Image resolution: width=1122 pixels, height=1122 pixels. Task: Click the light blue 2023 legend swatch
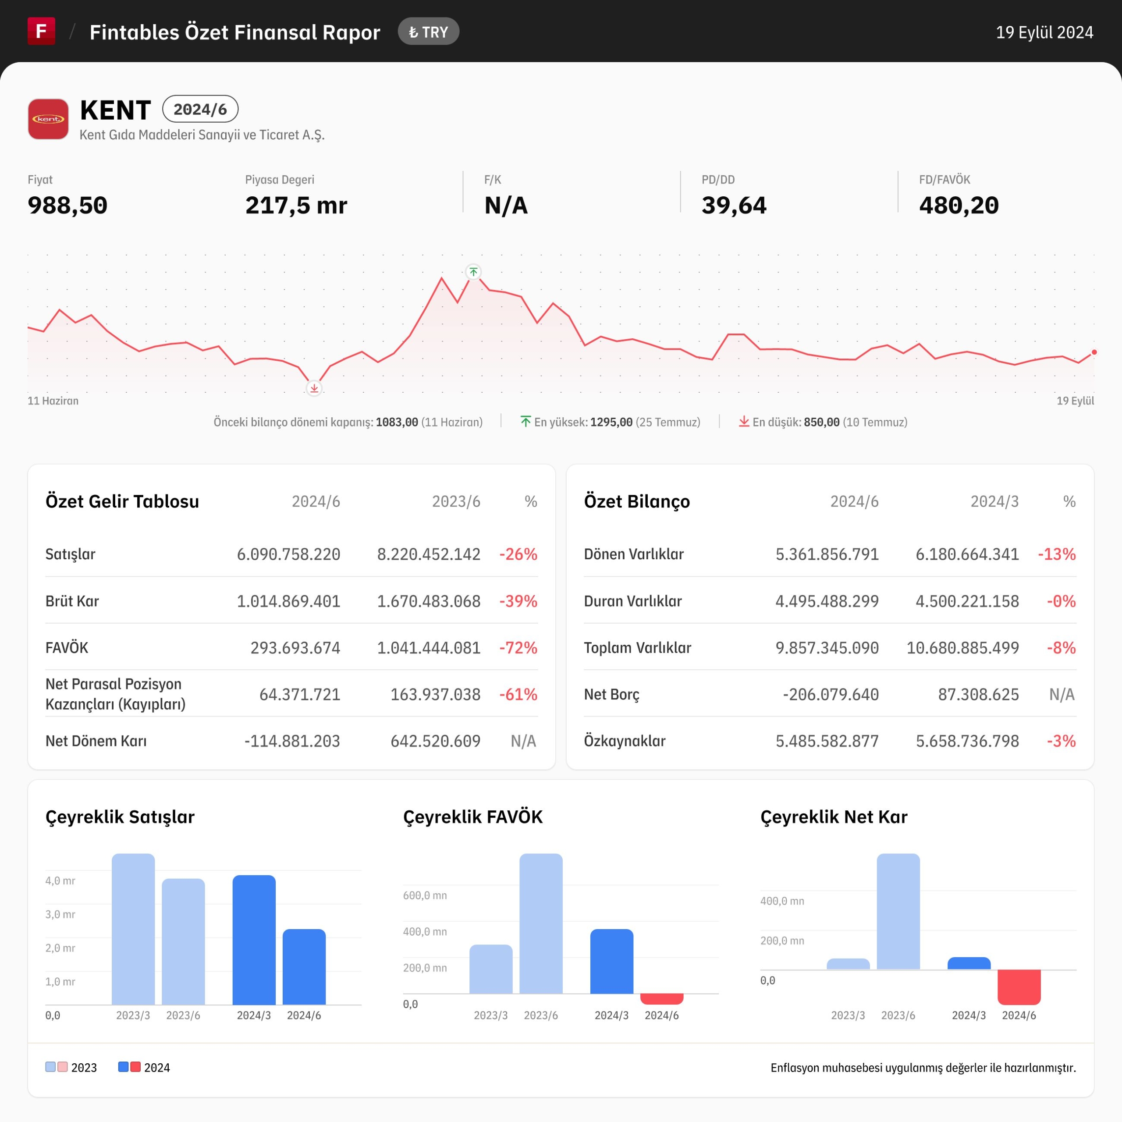click(x=50, y=1067)
